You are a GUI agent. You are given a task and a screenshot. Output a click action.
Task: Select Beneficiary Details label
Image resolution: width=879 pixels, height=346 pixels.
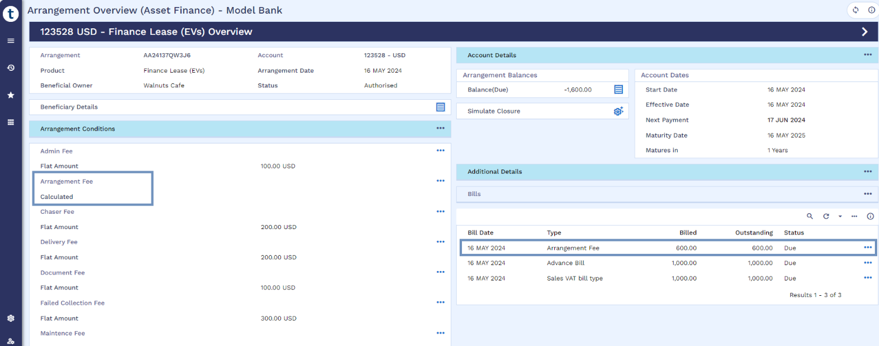point(69,107)
